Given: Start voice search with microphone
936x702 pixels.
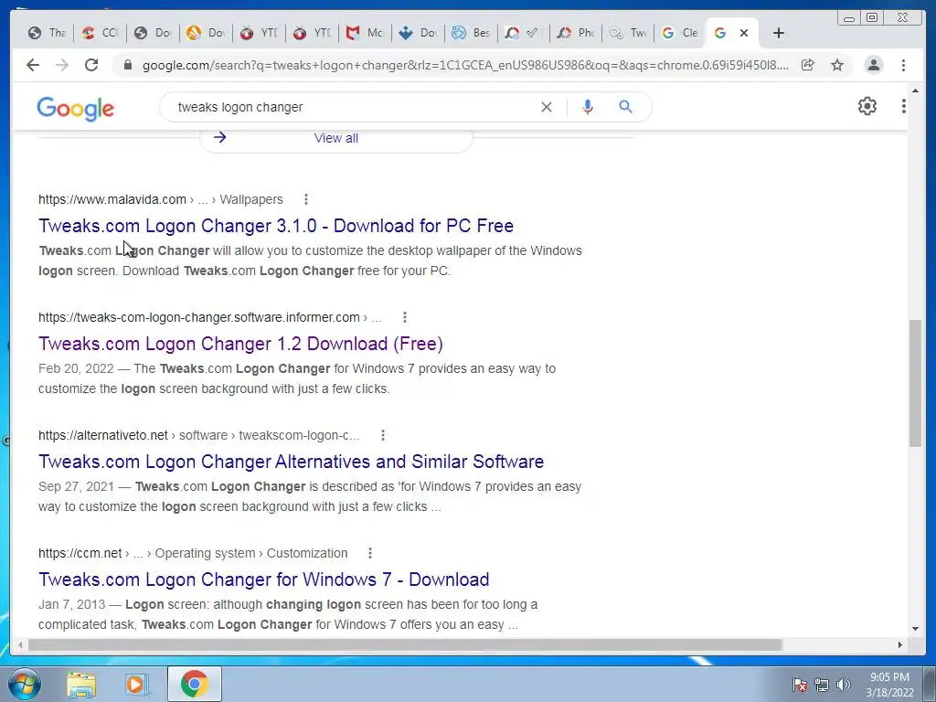Looking at the screenshot, I should [x=588, y=107].
